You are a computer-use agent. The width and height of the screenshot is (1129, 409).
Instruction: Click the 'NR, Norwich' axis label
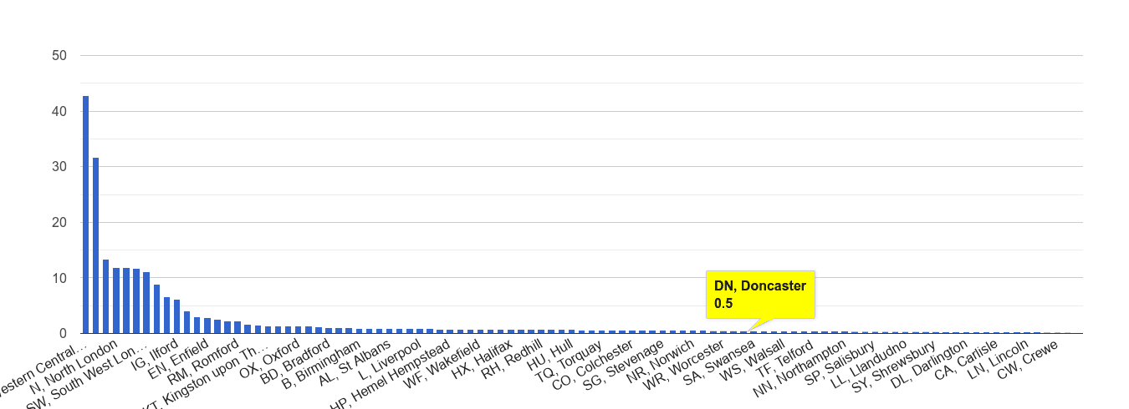click(x=660, y=361)
